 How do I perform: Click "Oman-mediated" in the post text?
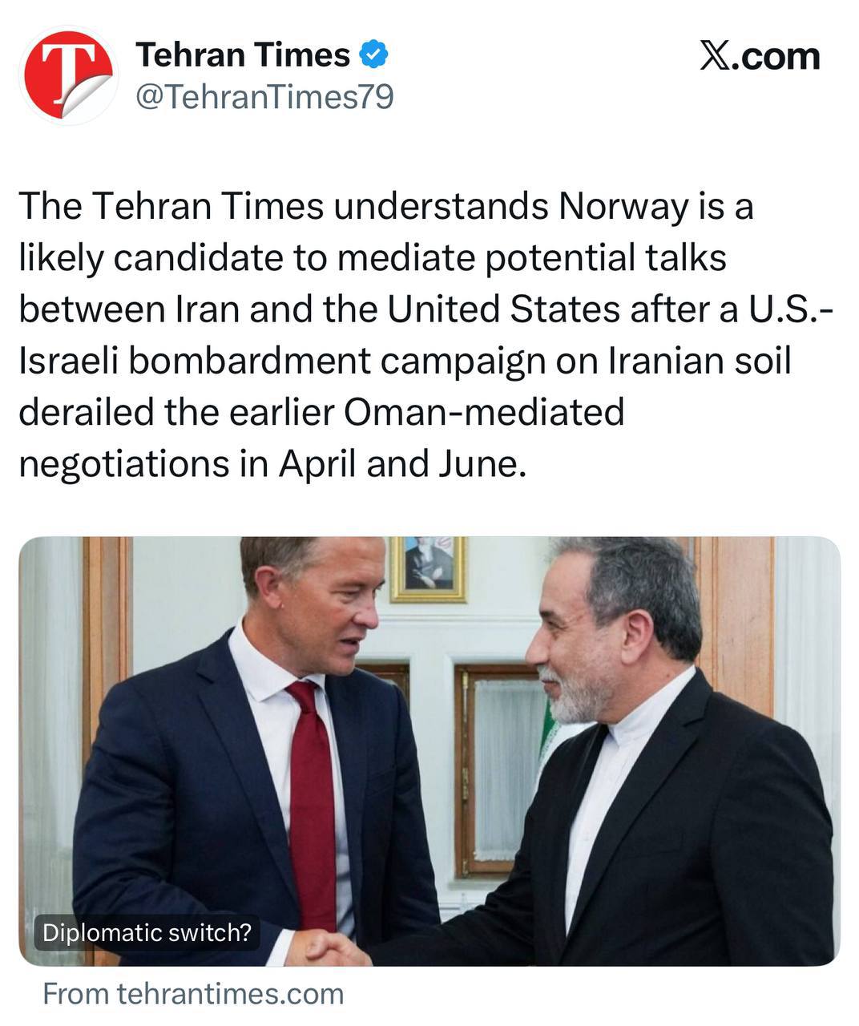[484, 412]
